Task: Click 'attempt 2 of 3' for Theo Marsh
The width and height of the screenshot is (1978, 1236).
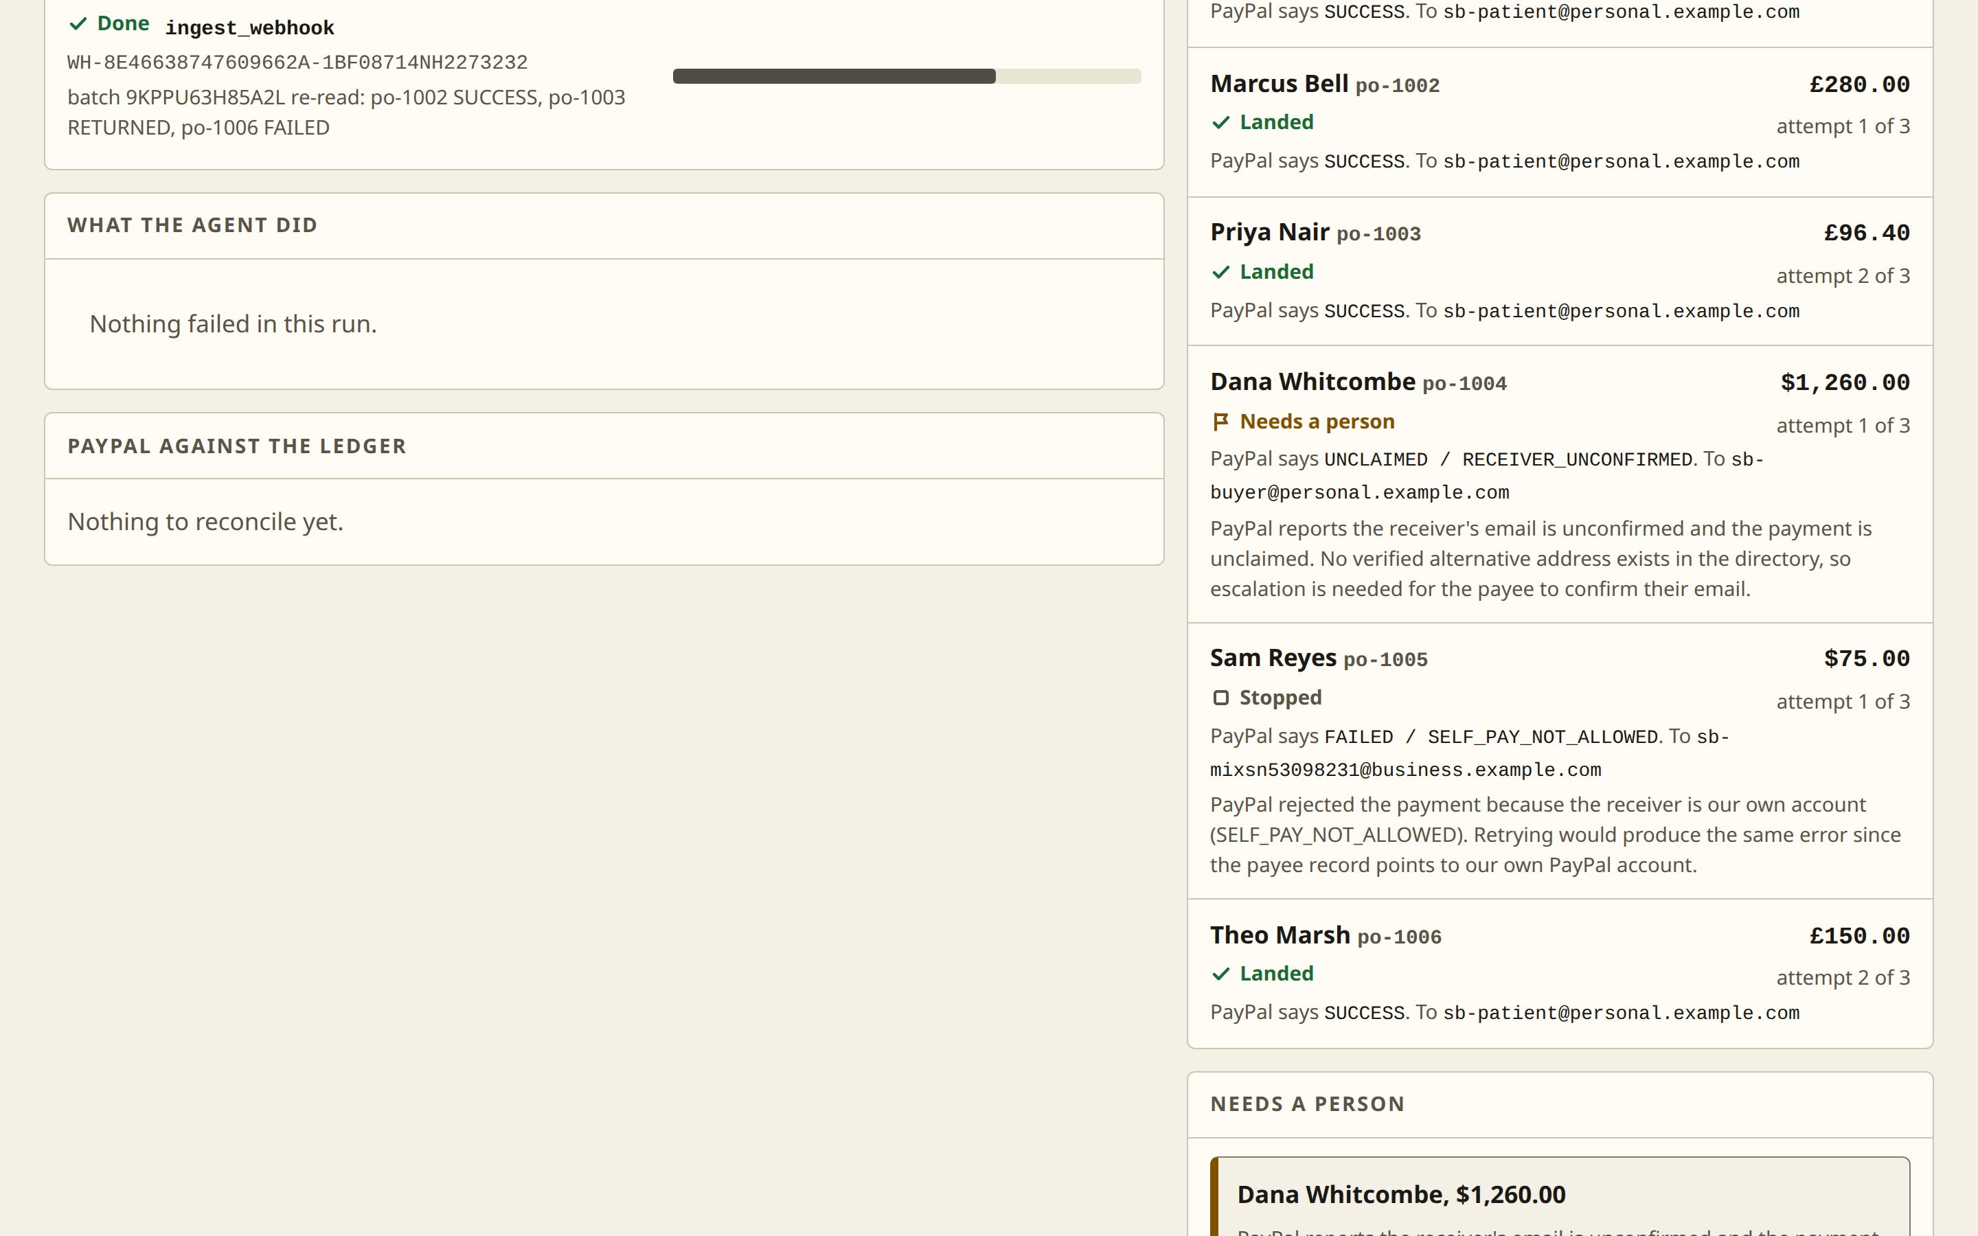Action: click(x=1843, y=978)
